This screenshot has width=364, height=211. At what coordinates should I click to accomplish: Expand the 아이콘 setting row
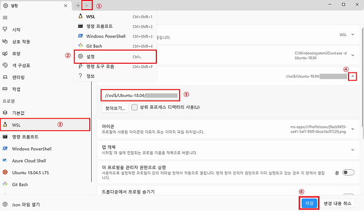tap(229, 129)
